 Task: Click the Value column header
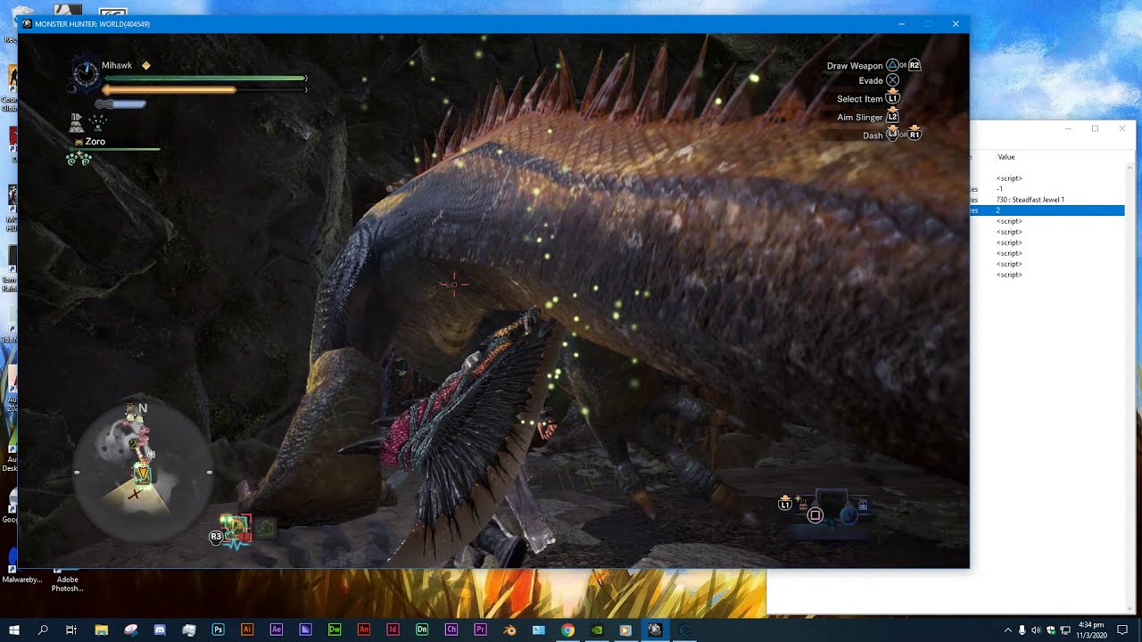[1005, 157]
